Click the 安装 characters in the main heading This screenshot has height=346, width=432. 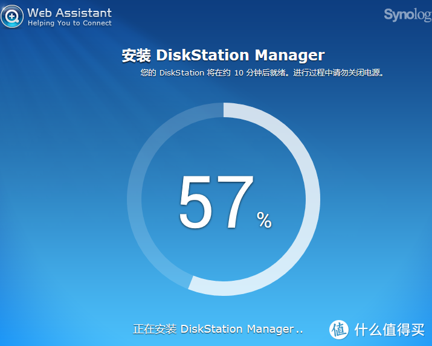point(137,56)
